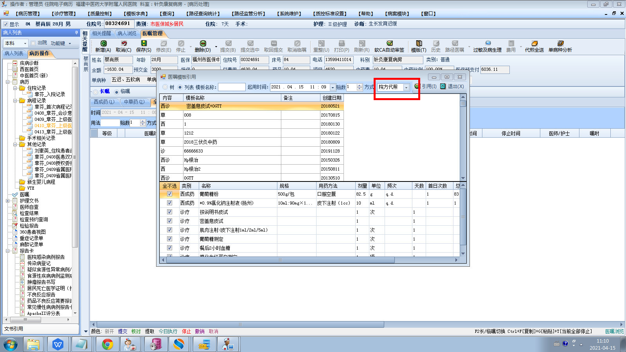Viewport: 626px width, 352px height.
Task: Open the 相关提醒 tab
Action: 102,34
